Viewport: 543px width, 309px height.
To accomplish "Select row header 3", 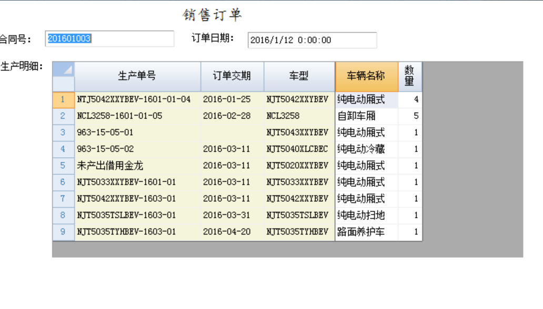I will (x=63, y=133).
